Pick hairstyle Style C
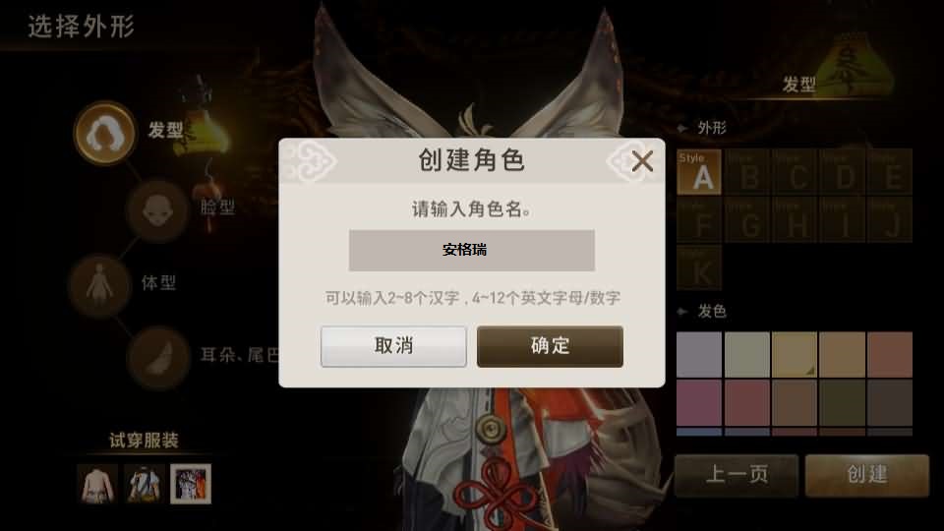 (x=795, y=172)
